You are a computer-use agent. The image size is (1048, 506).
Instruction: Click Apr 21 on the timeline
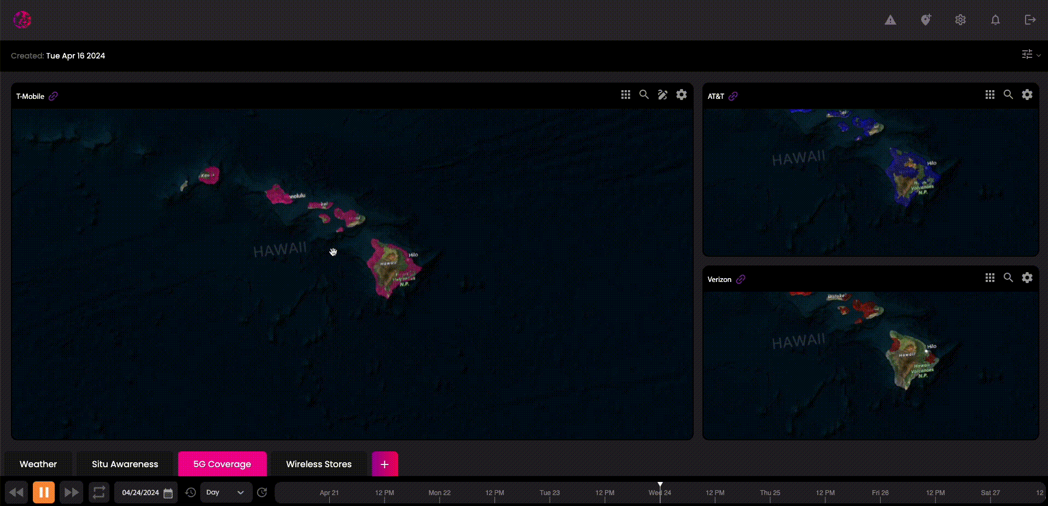pyautogui.click(x=329, y=492)
